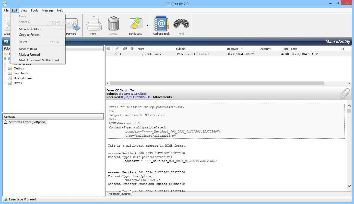Click the watch eye column header
Image resolution: width=354 pixels, height=204 pixels.
pyautogui.click(x=132, y=49)
